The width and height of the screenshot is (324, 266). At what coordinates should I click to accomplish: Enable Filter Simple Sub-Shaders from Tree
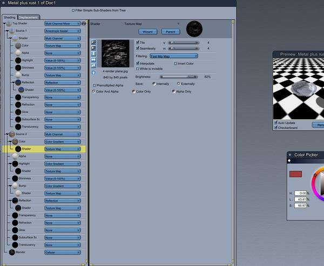point(73,10)
